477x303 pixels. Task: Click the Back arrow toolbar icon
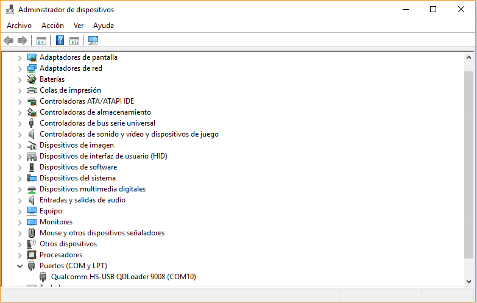[x=9, y=40]
